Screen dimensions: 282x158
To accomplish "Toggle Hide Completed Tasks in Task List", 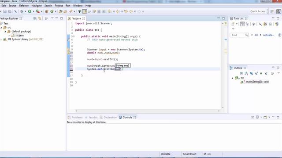I will pos(260,24).
